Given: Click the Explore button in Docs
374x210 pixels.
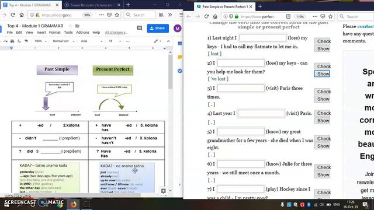Looking at the screenshot, I should click(x=164, y=191).
